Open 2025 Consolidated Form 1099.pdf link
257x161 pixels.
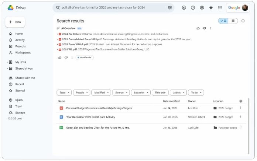click(82, 39)
